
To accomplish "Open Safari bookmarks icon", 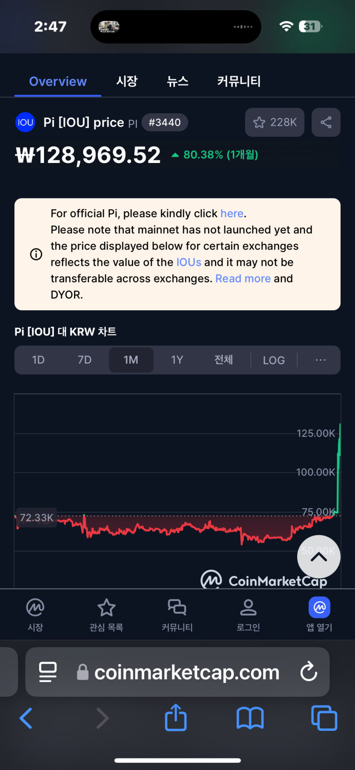I will [x=250, y=717].
